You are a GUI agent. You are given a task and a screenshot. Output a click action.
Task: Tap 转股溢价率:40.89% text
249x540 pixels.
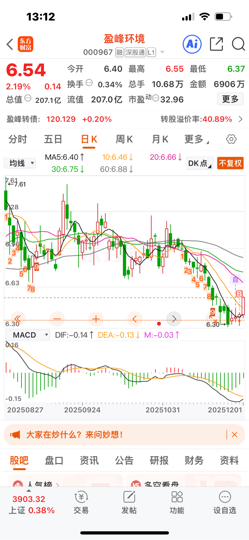pyautogui.click(x=196, y=119)
